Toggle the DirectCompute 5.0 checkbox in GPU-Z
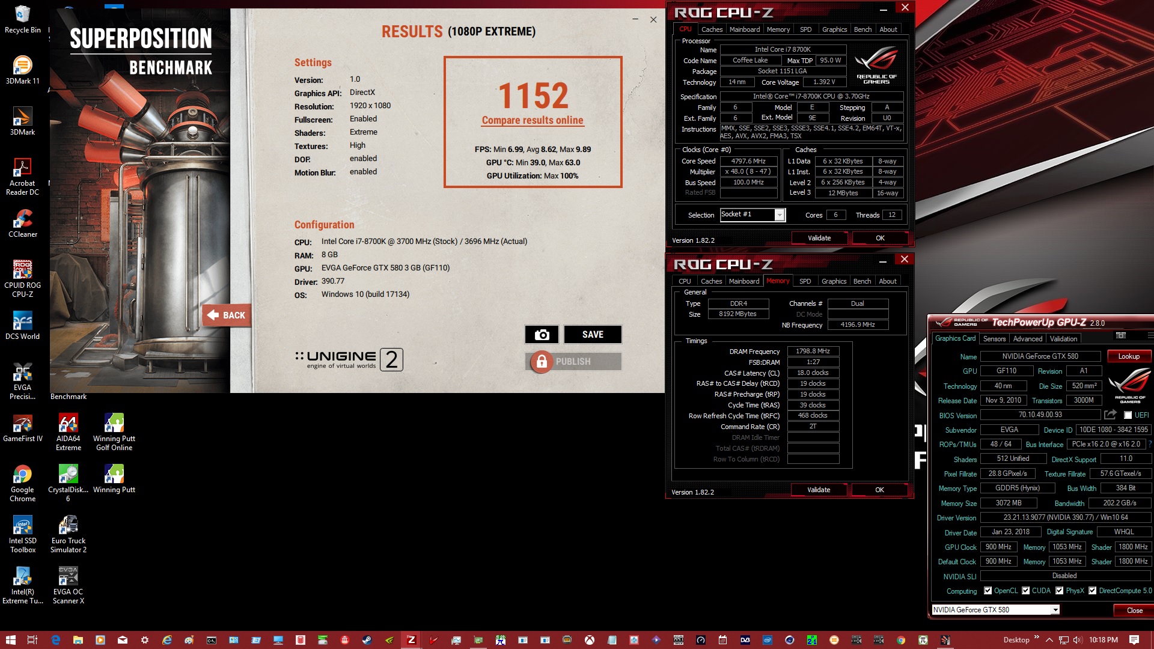 coord(1093,591)
